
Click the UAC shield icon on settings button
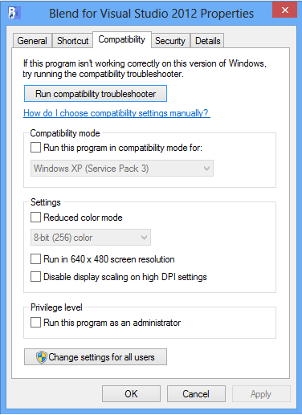(42, 357)
